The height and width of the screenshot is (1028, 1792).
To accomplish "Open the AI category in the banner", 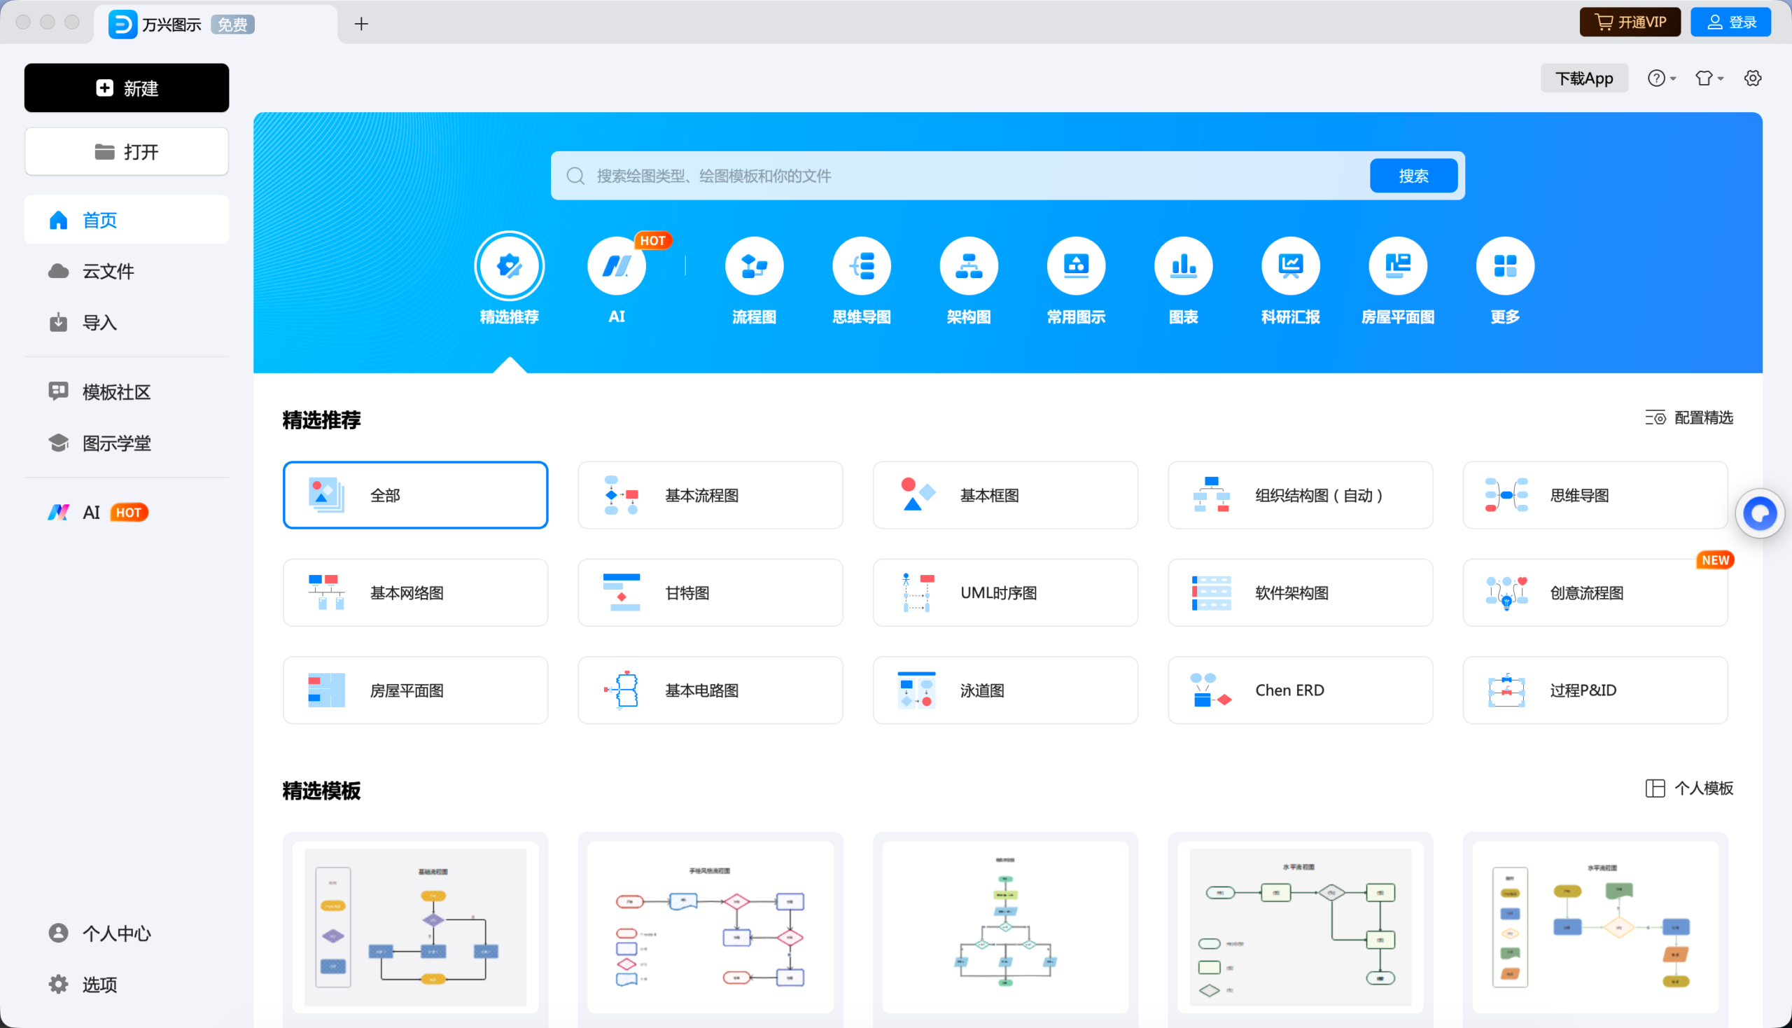I will pos(616,266).
